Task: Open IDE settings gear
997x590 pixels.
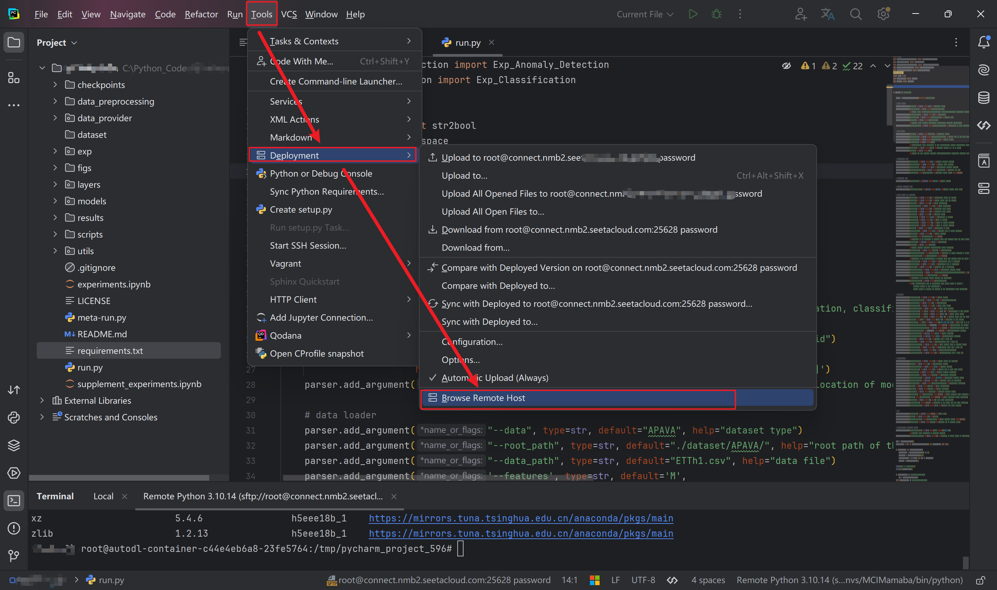Action: coord(883,14)
